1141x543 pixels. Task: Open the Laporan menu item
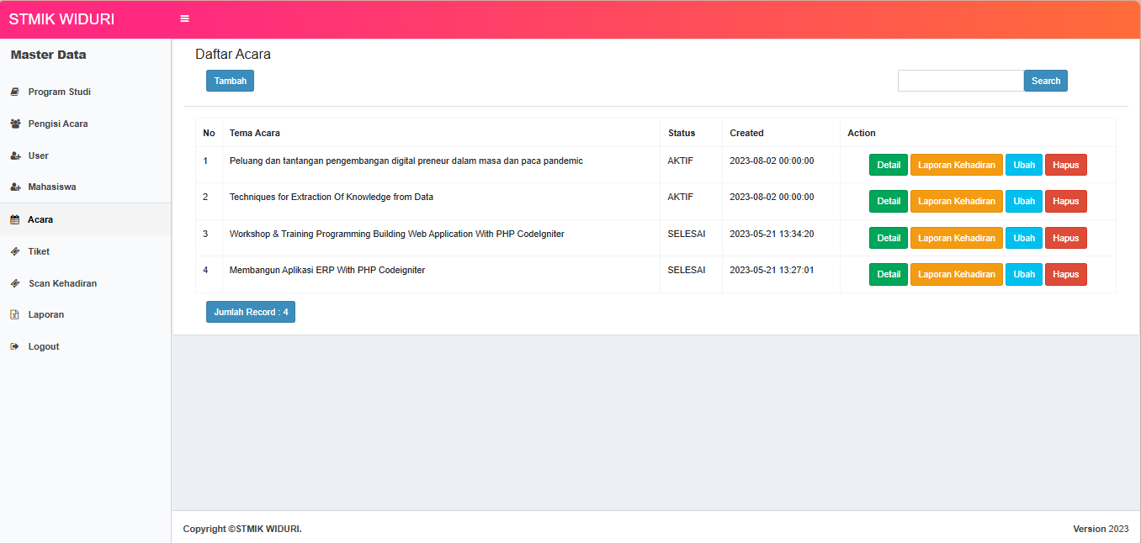tap(45, 314)
